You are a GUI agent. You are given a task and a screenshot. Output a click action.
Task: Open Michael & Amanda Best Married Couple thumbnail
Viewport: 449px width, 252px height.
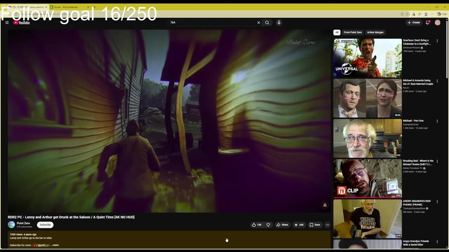click(x=367, y=98)
